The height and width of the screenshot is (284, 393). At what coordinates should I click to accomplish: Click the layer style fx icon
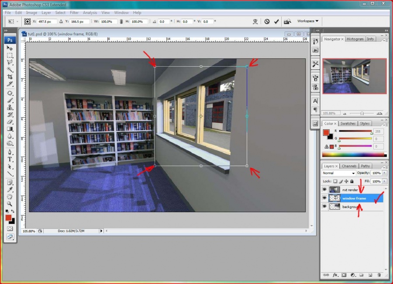(x=335, y=275)
